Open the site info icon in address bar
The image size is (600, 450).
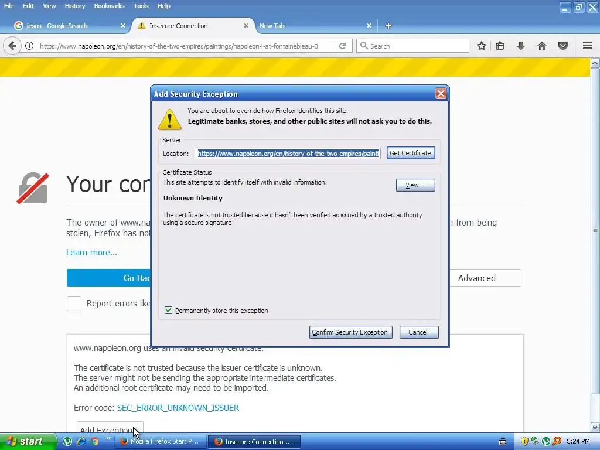tap(29, 46)
